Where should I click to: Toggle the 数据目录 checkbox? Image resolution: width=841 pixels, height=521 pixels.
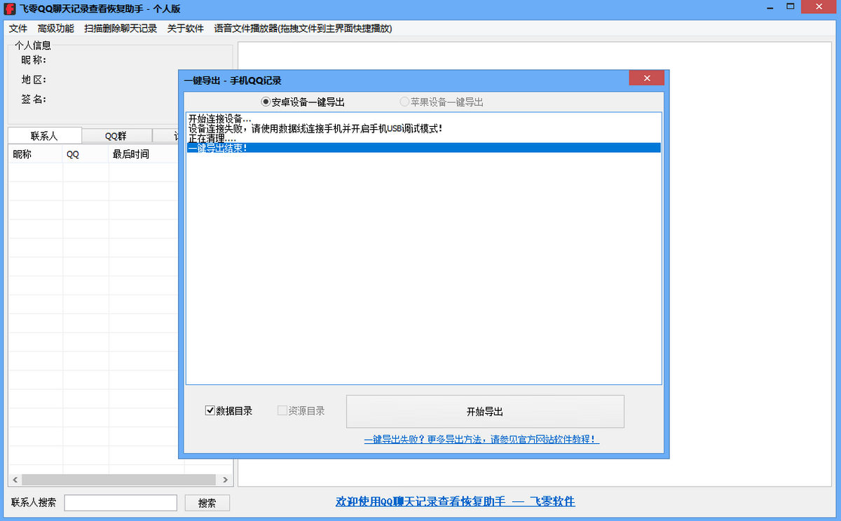click(228, 411)
